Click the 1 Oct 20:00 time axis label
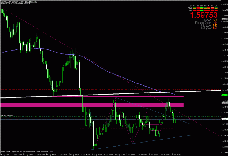This screenshot has width=228, height=156. coord(131,155)
